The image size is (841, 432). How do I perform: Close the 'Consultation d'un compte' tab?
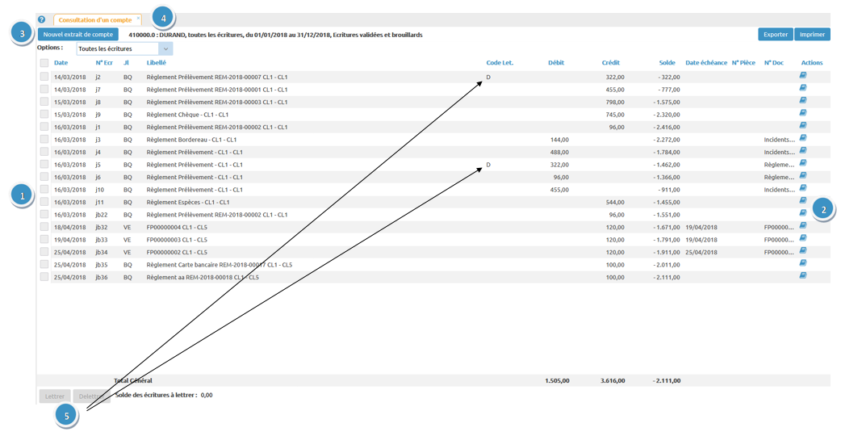click(x=138, y=17)
